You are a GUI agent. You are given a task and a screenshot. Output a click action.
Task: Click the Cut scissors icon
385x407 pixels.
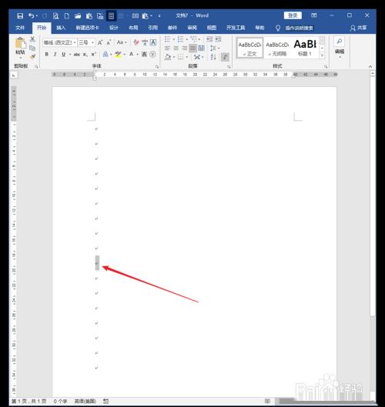(x=32, y=39)
